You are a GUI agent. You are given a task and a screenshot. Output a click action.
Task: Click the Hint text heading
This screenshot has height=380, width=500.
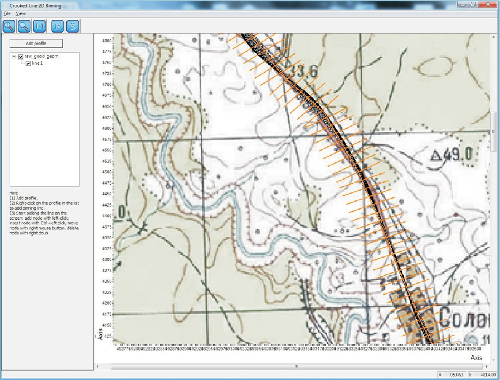[14, 193]
